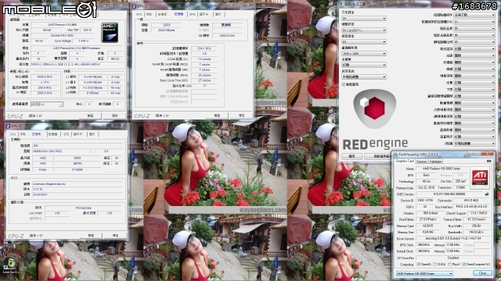Click the Close button in GPU-Z
This screenshot has width=501, height=281.
pos(482,273)
